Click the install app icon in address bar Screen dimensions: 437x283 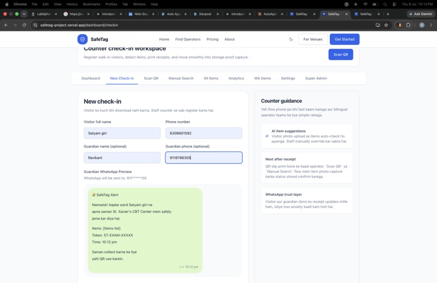point(378,25)
